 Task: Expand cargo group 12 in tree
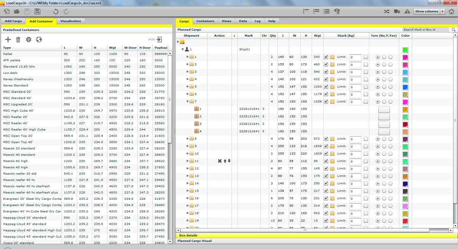click(188, 169)
